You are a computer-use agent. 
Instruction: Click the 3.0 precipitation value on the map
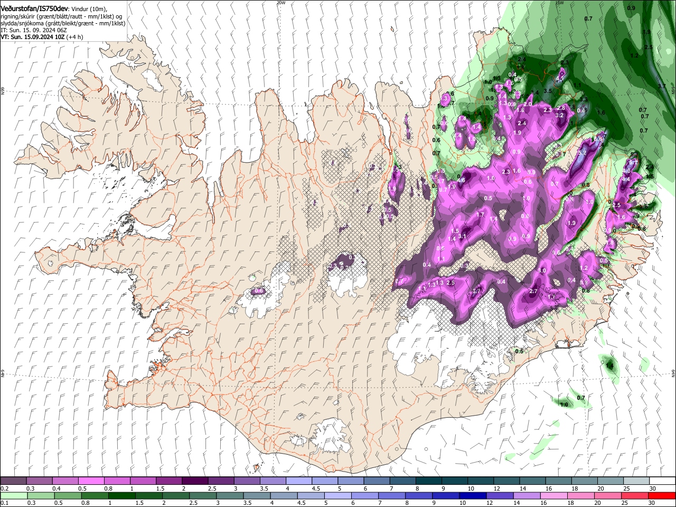[x=542, y=270]
